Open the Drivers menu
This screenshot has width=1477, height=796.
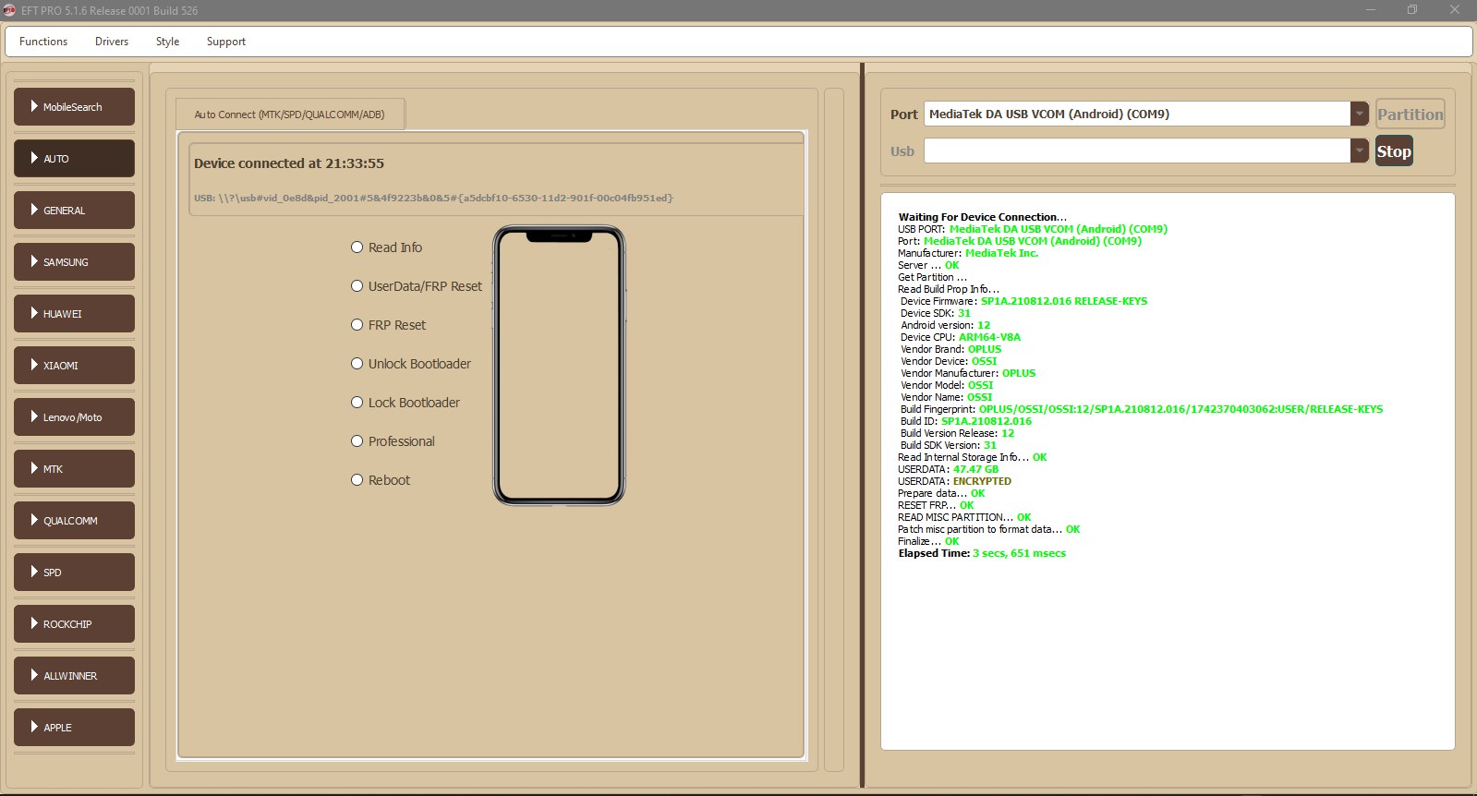tap(112, 42)
